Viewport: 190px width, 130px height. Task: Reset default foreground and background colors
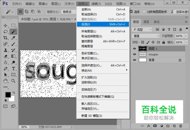point(6,100)
